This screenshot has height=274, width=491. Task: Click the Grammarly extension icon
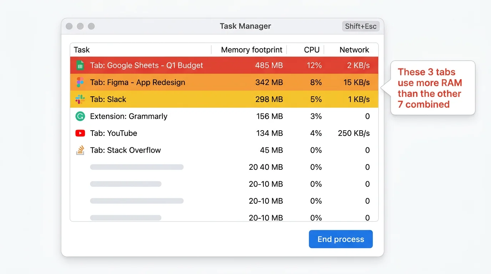click(80, 116)
